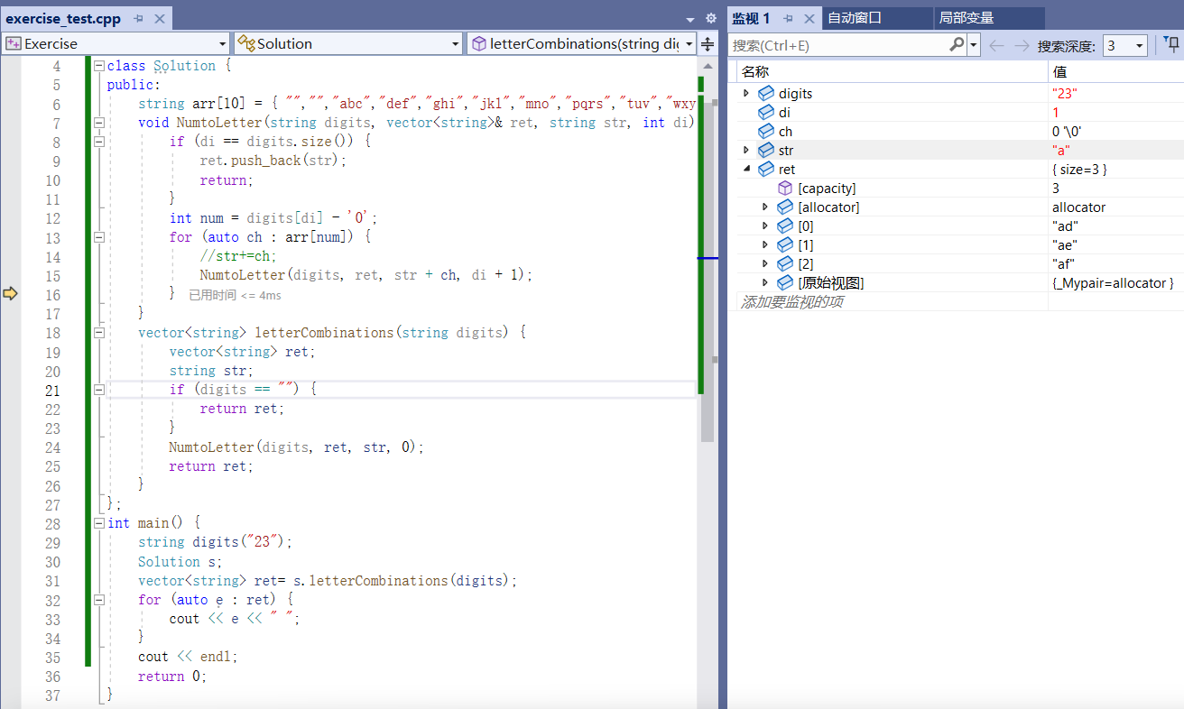Viewport: 1184px width, 709px height.
Task: Select the value "23" of digits
Action: (1065, 93)
